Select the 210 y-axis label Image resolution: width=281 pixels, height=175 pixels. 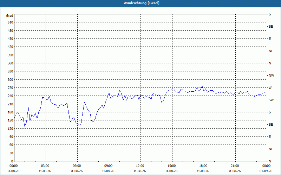pos(10,104)
